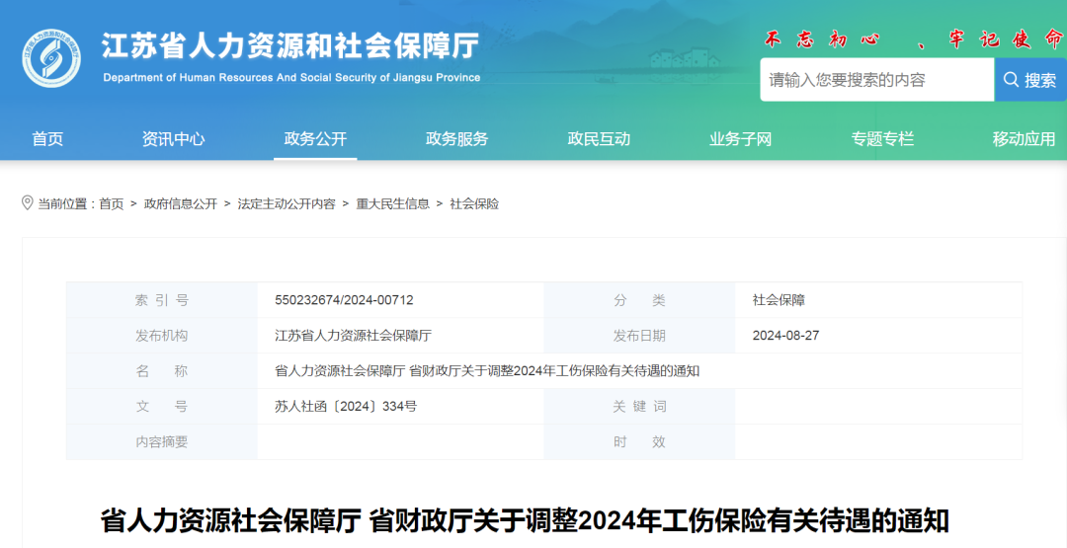Open the 法定主动公开内容 breadcrumb link
Viewport: 1067px width, 548px height.
[x=287, y=204]
